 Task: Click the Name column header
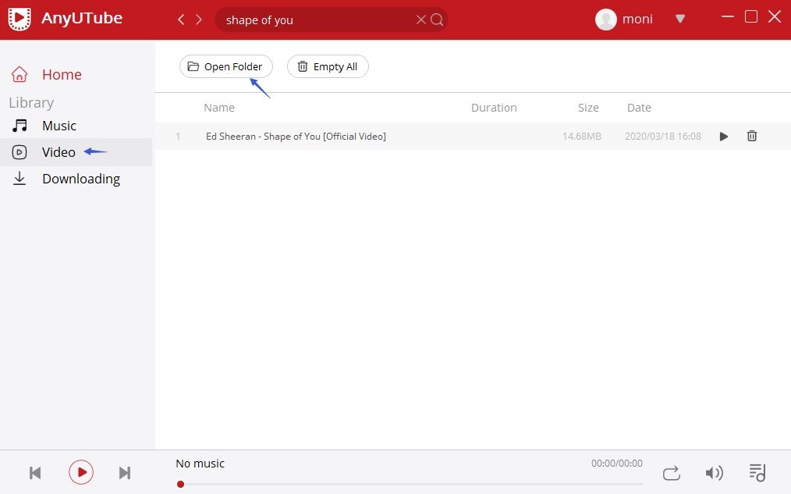coord(219,108)
